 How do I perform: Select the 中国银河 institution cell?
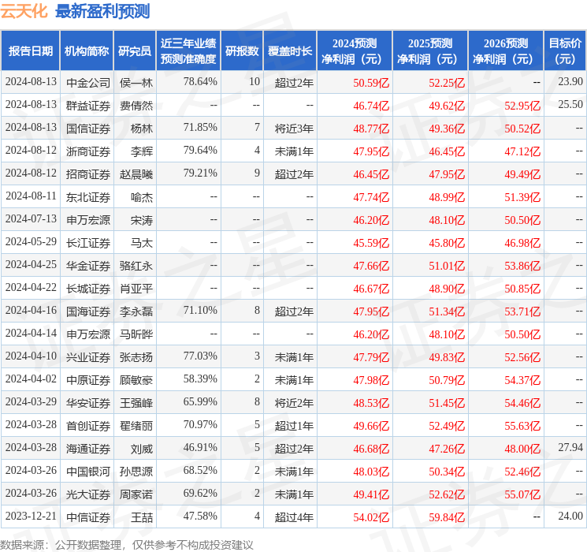pos(88,472)
